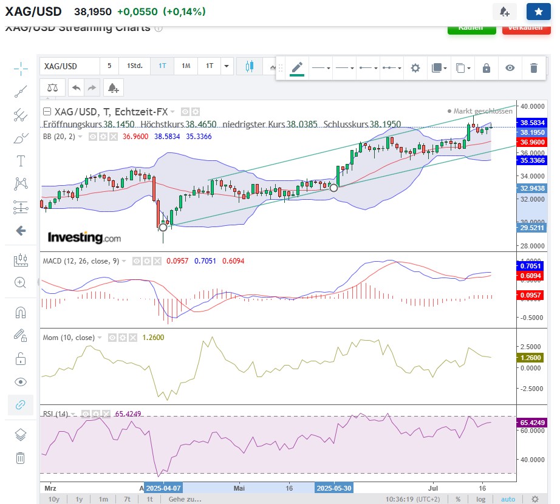Open chart properties gear at bottom right
This screenshot has height=504, width=560.
tap(534, 499)
